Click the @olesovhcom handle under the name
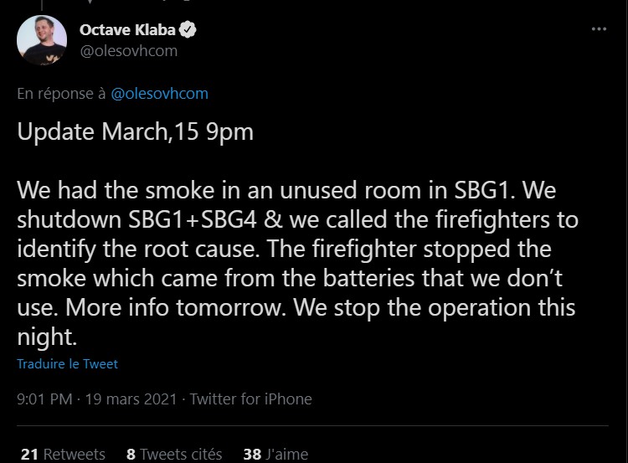The image size is (628, 463). [x=128, y=50]
